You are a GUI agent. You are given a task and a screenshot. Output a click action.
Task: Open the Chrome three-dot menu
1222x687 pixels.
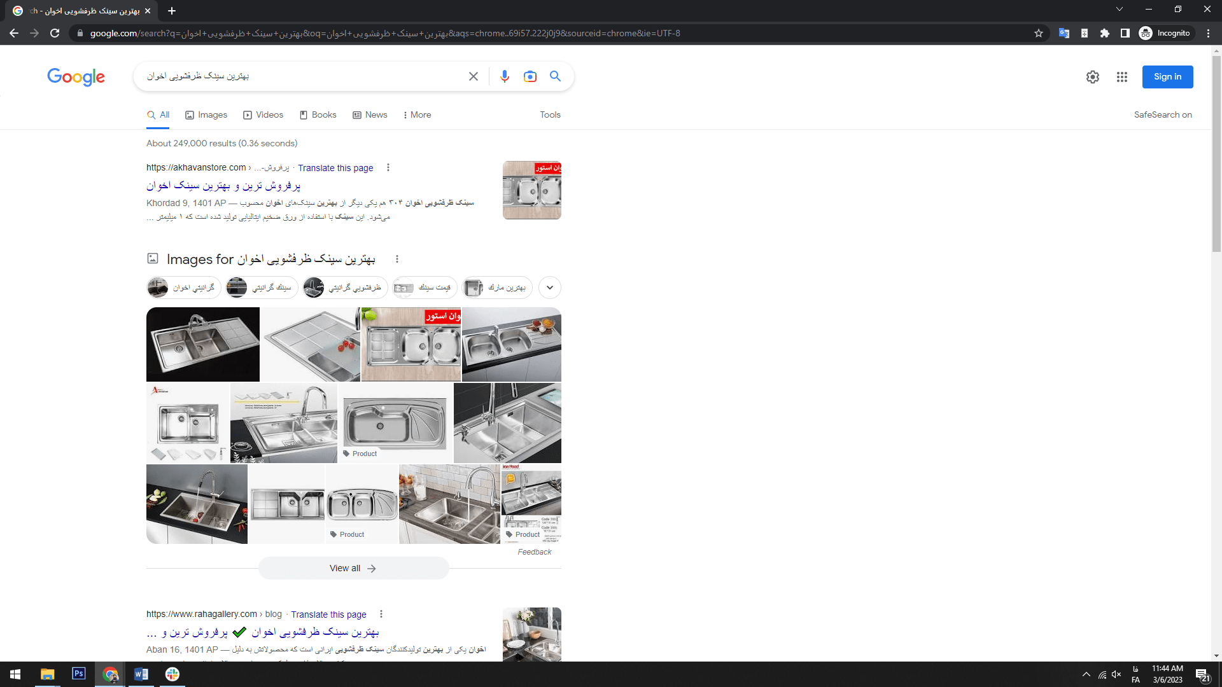pos(1209,33)
